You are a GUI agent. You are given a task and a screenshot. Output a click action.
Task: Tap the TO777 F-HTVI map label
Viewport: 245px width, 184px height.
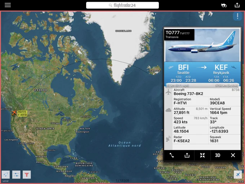point(22,113)
